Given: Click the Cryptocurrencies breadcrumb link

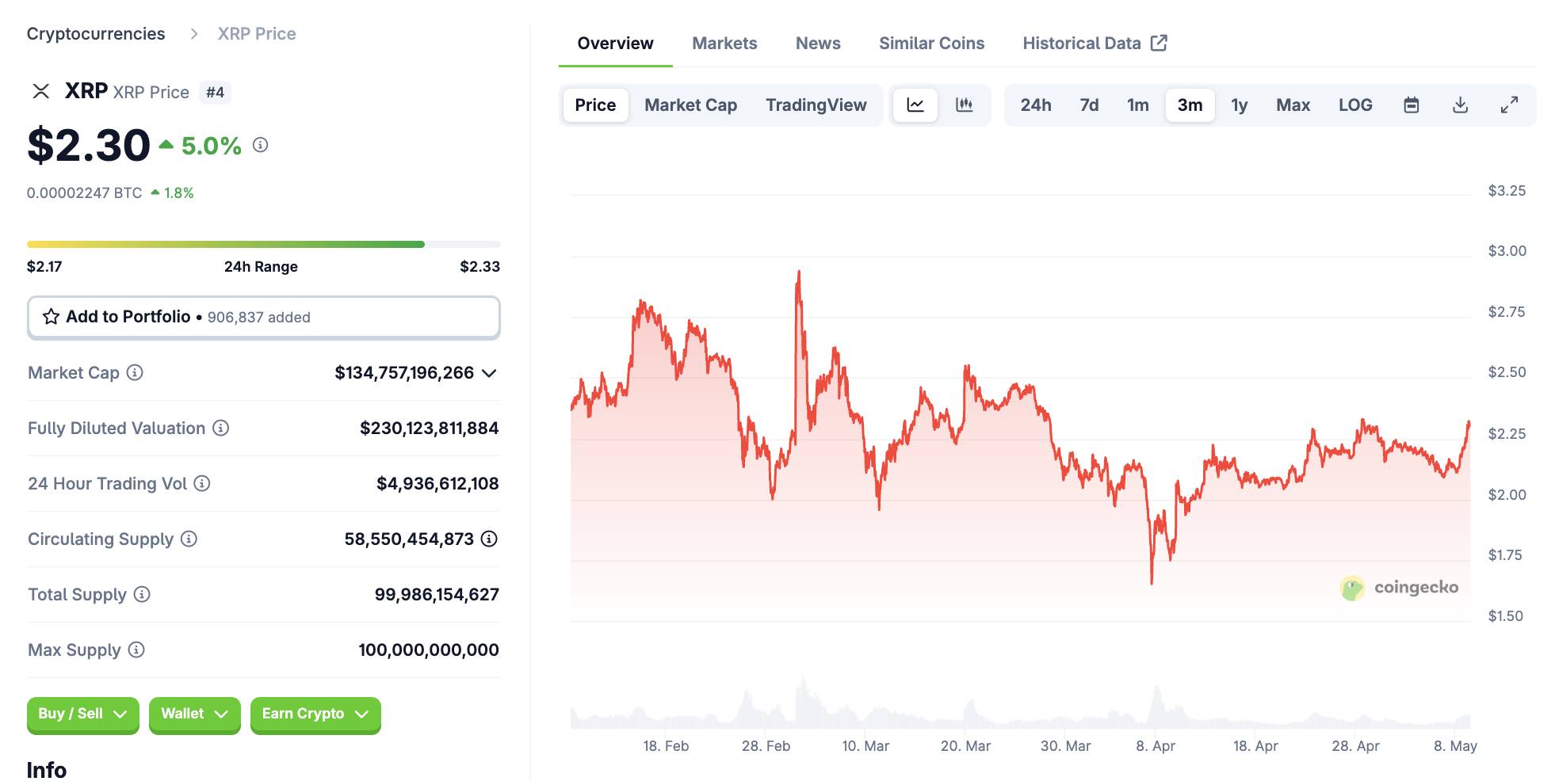Looking at the screenshot, I should [96, 34].
